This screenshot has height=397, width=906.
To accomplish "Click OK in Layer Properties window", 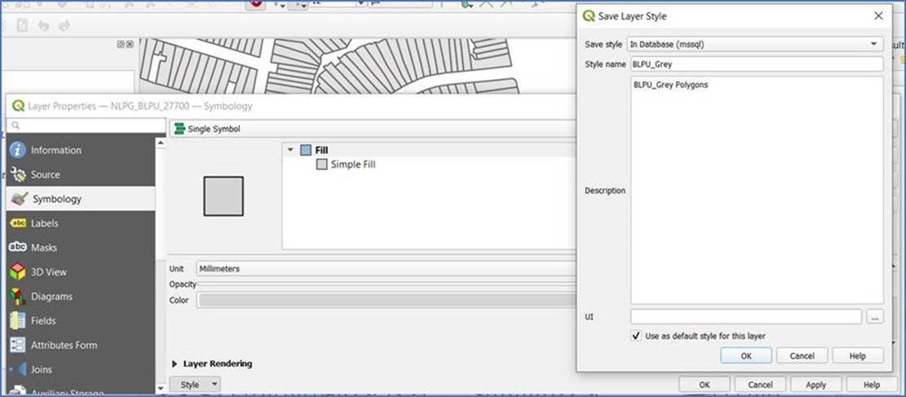I will tap(705, 385).
